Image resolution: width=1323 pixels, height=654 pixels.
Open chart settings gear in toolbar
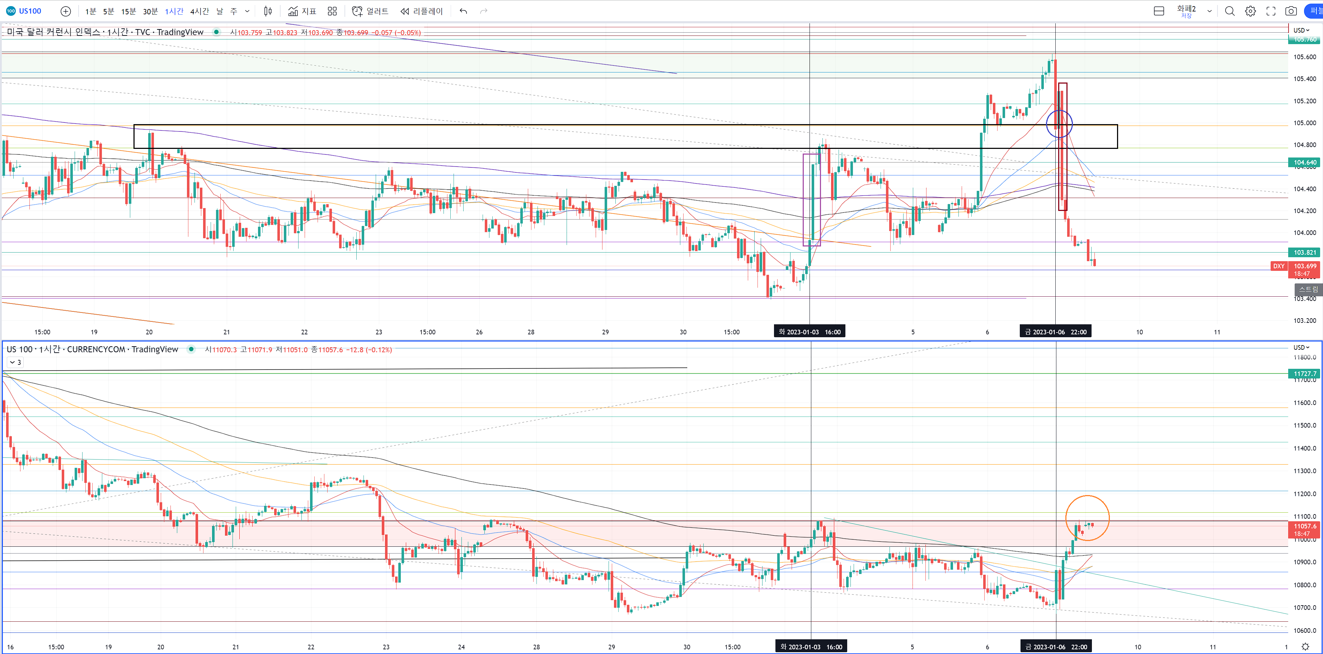click(x=1250, y=11)
